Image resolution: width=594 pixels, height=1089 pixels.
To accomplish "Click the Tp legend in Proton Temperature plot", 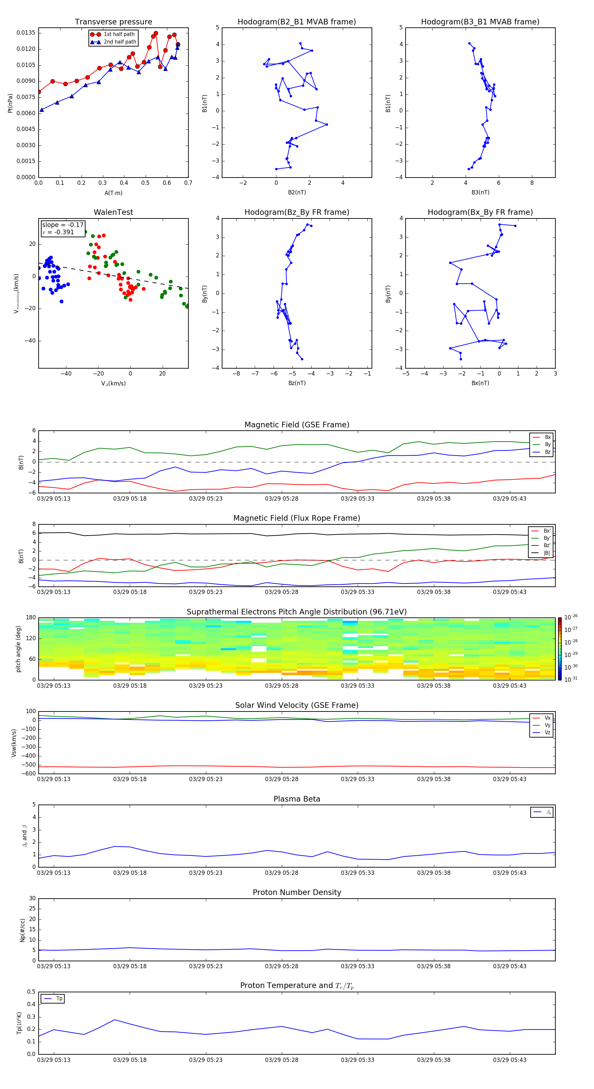I will [53, 999].
